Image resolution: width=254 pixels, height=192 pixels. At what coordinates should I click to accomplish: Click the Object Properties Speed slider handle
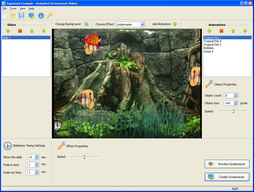[x=233, y=111]
